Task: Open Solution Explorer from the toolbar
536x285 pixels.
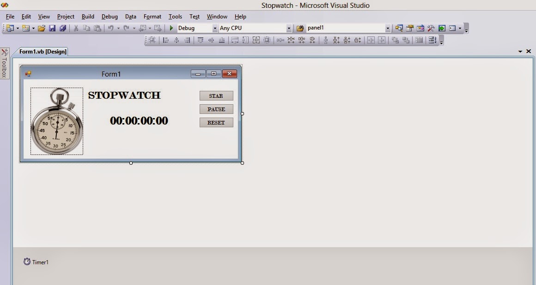Action: (x=399, y=28)
